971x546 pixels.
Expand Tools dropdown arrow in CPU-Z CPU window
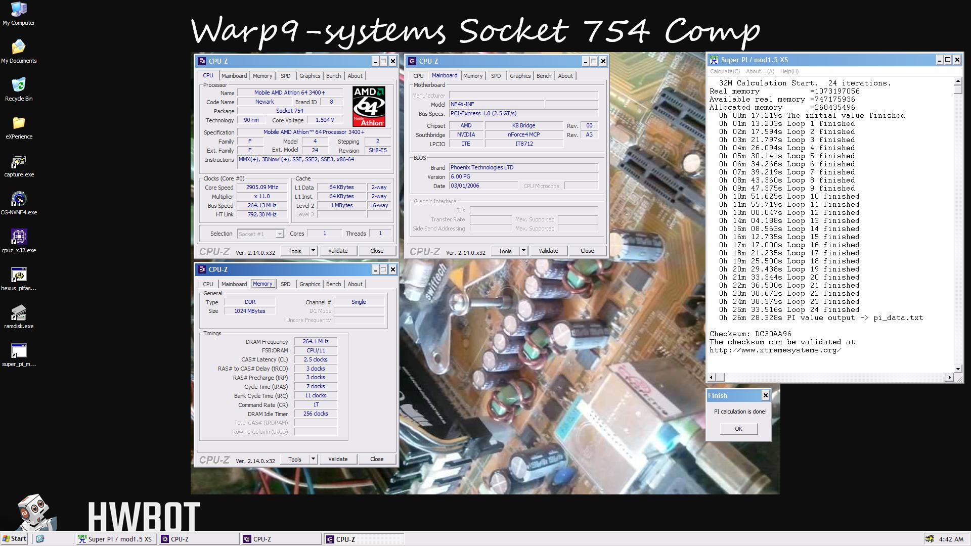tap(313, 251)
